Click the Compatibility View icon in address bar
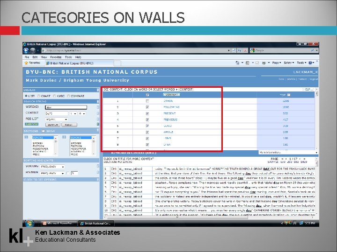337x252 pixels. pos(234,50)
